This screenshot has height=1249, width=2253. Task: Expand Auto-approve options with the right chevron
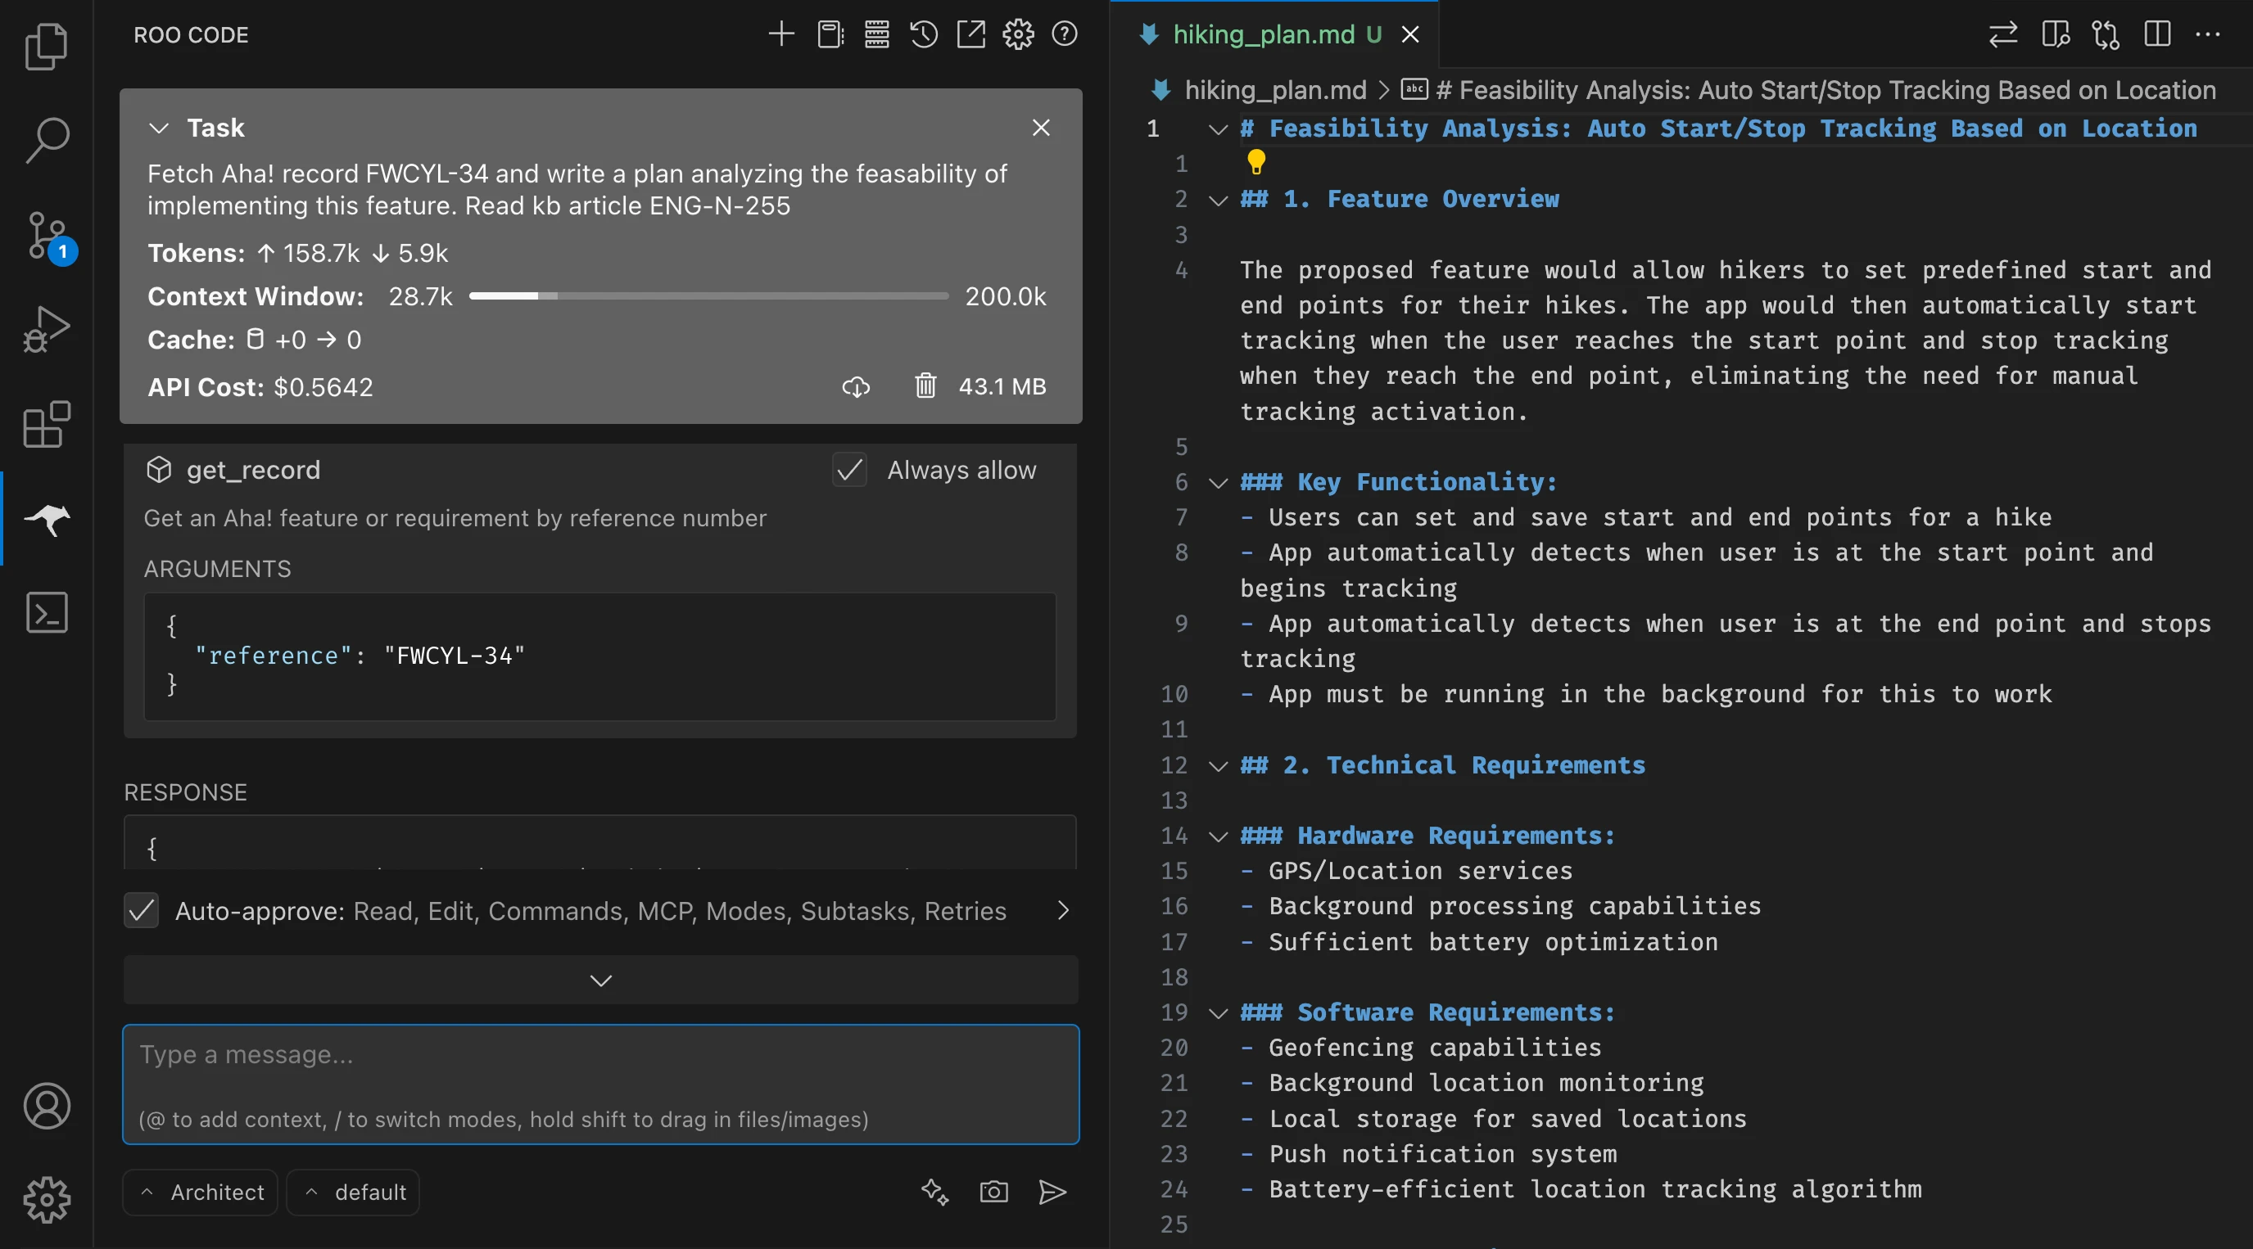pyautogui.click(x=1063, y=911)
